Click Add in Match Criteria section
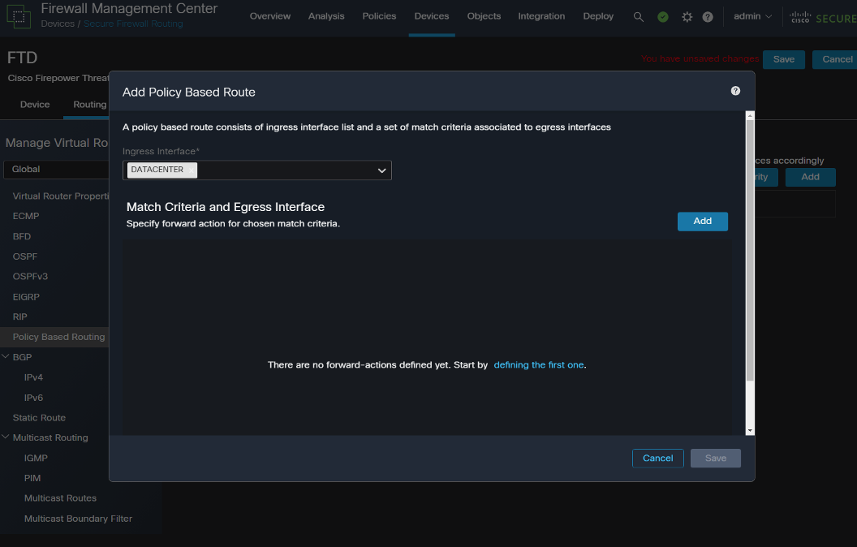 (x=702, y=222)
